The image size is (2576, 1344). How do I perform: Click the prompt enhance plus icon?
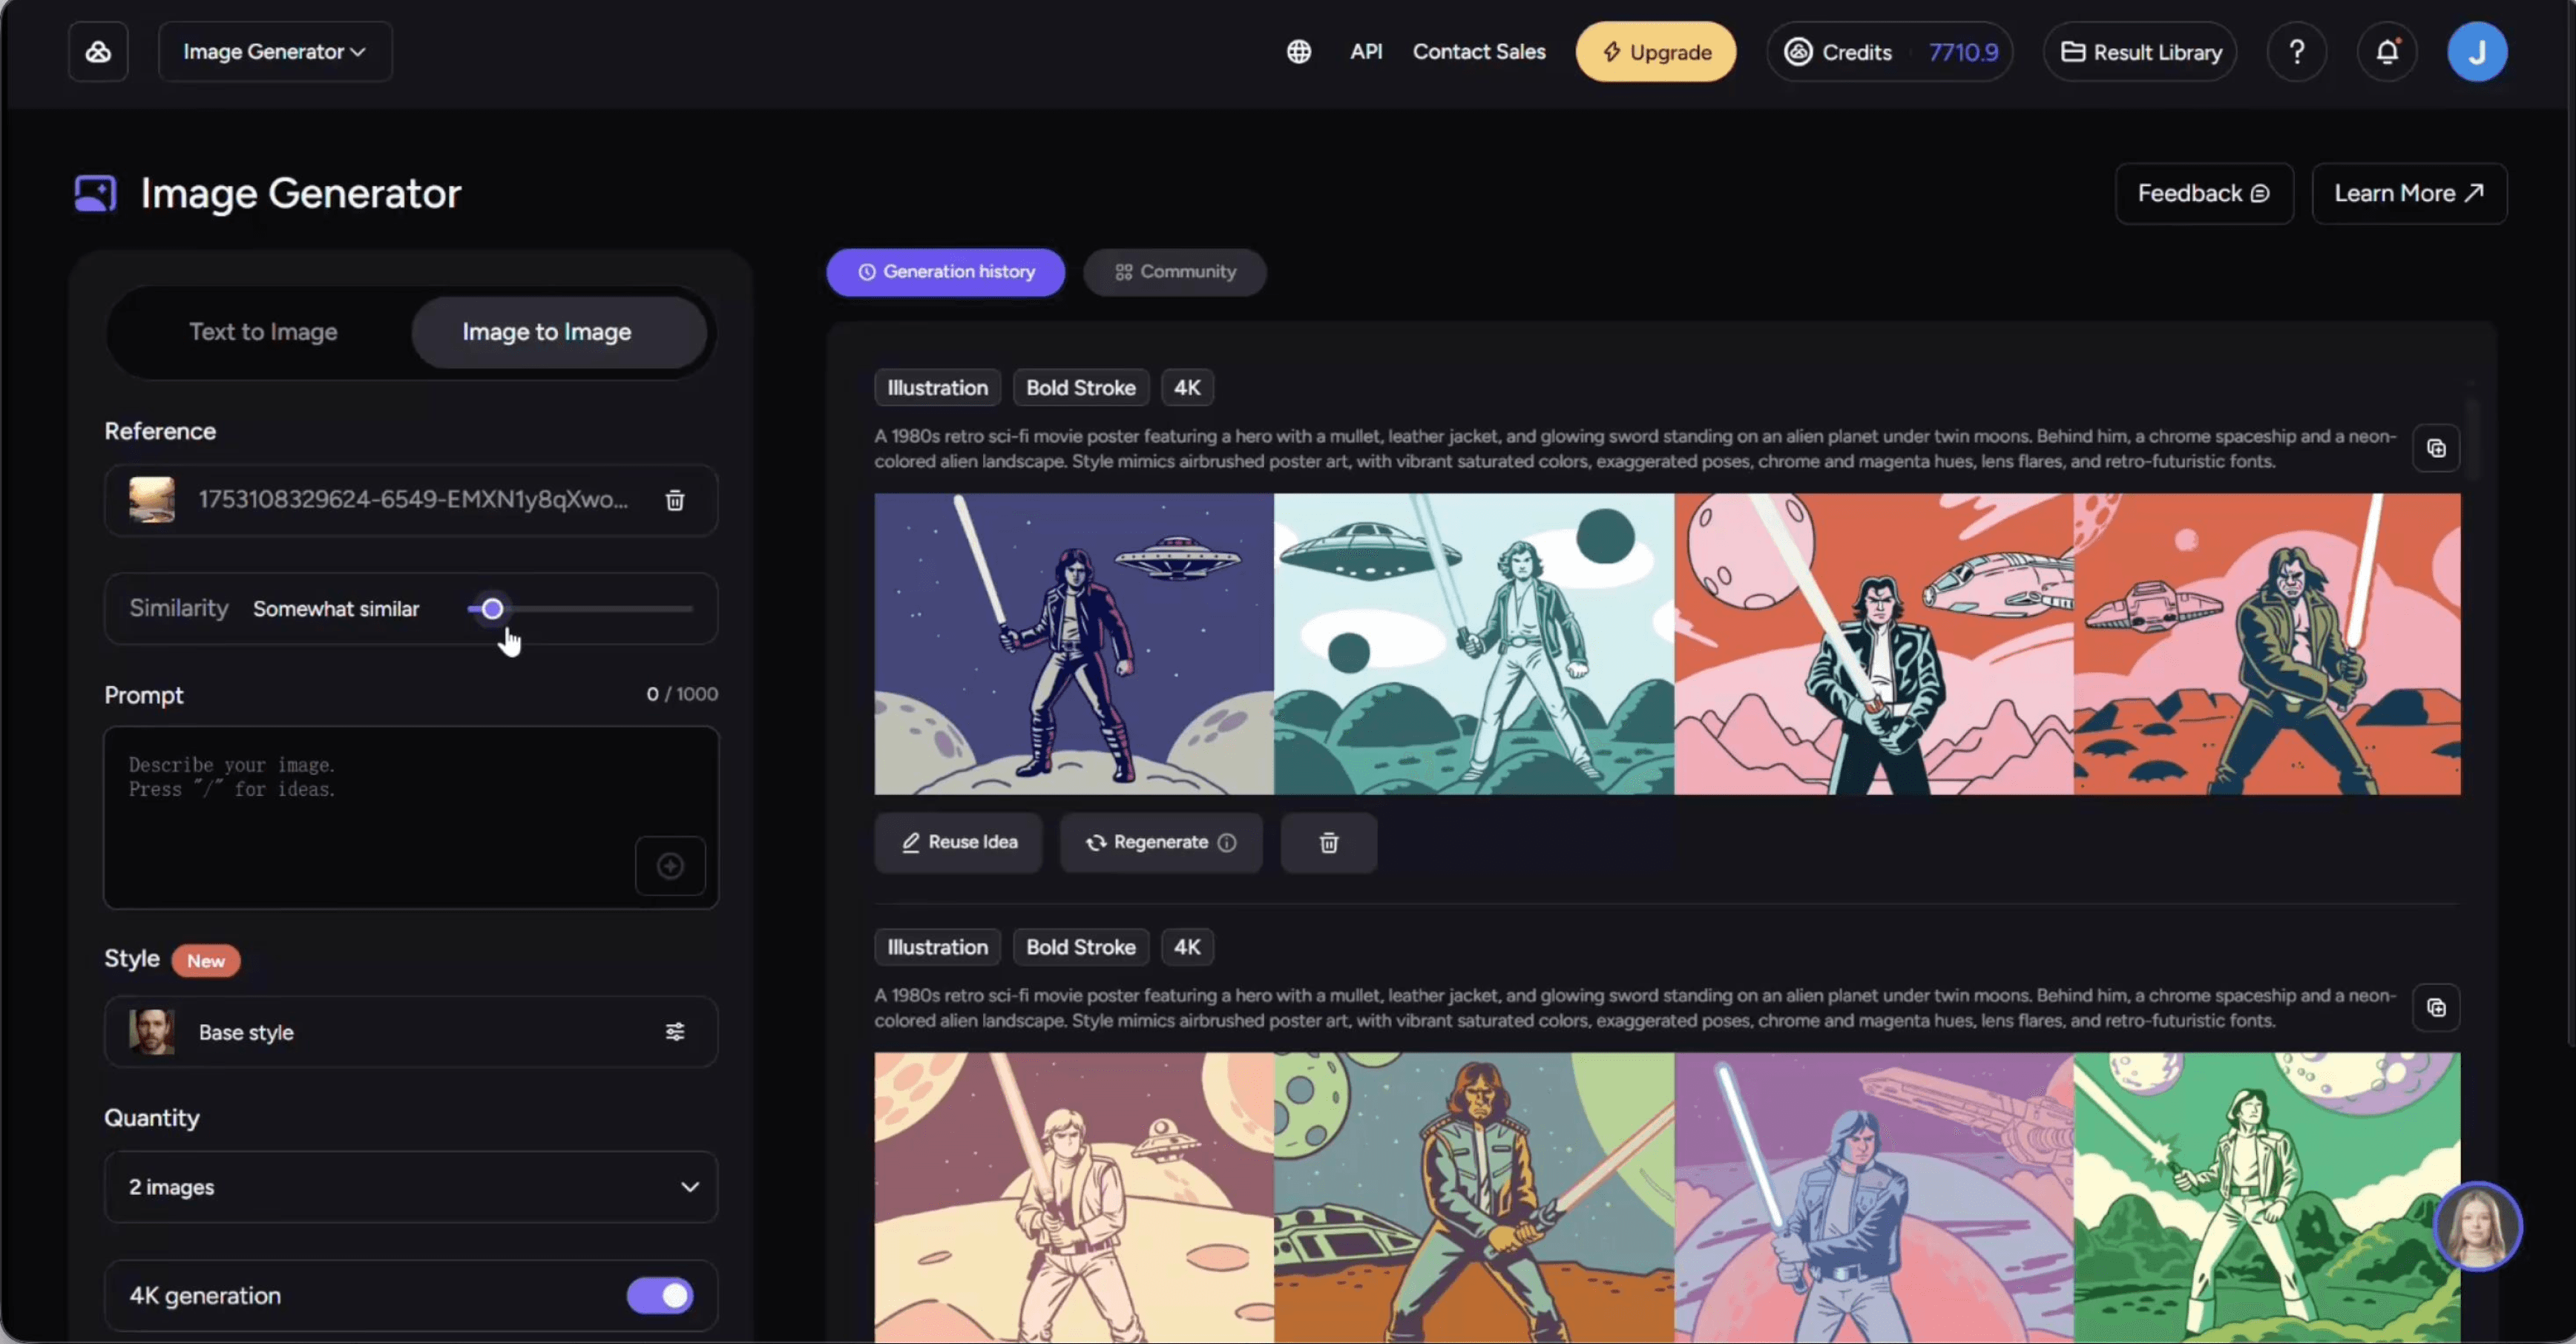(670, 866)
